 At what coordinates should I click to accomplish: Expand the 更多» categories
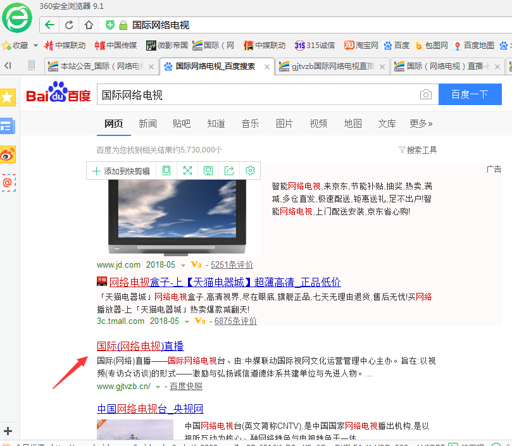421,124
